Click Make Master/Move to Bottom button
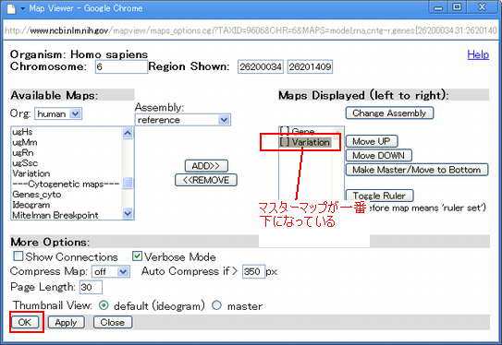Viewport: 502px width, 345px height. click(x=417, y=170)
